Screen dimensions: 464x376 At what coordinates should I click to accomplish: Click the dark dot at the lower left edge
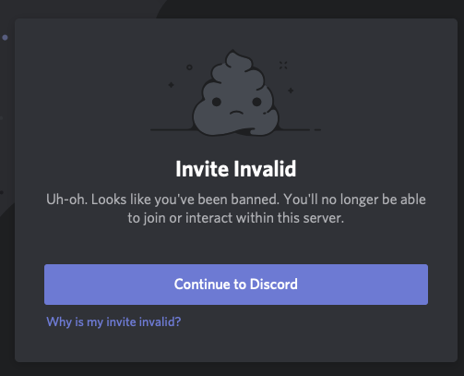(x=2, y=192)
